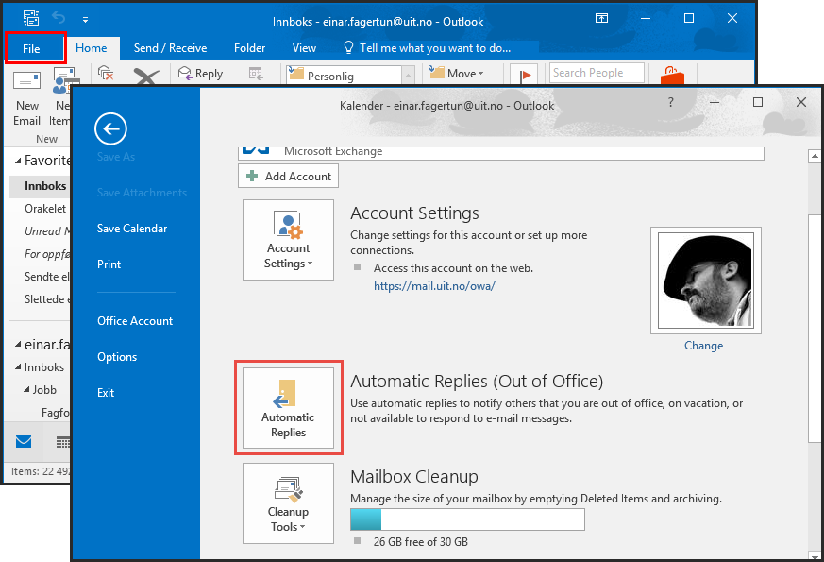Select Options in the Backstage menu
824x562 pixels.
point(117,357)
